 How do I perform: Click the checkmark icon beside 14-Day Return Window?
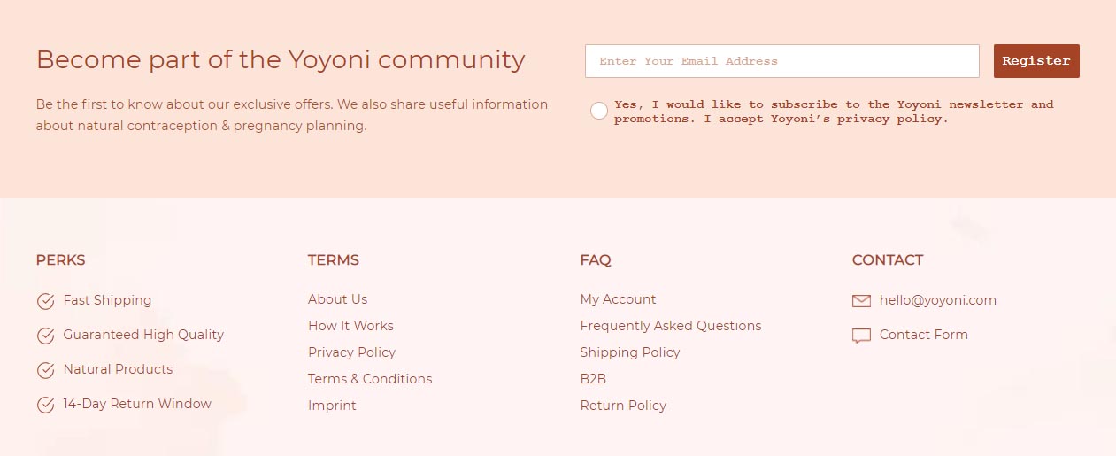[45, 405]
